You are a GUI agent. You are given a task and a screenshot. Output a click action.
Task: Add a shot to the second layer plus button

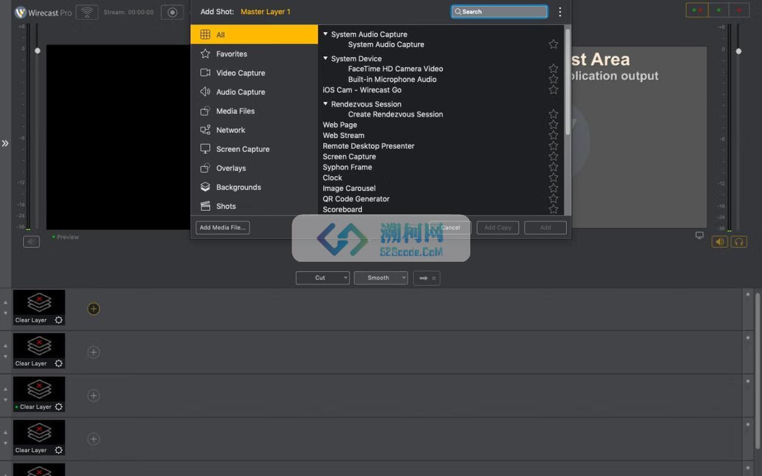(93, 352)
